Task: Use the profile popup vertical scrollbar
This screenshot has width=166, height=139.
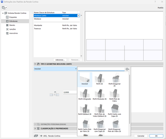Action: point(129,99)
